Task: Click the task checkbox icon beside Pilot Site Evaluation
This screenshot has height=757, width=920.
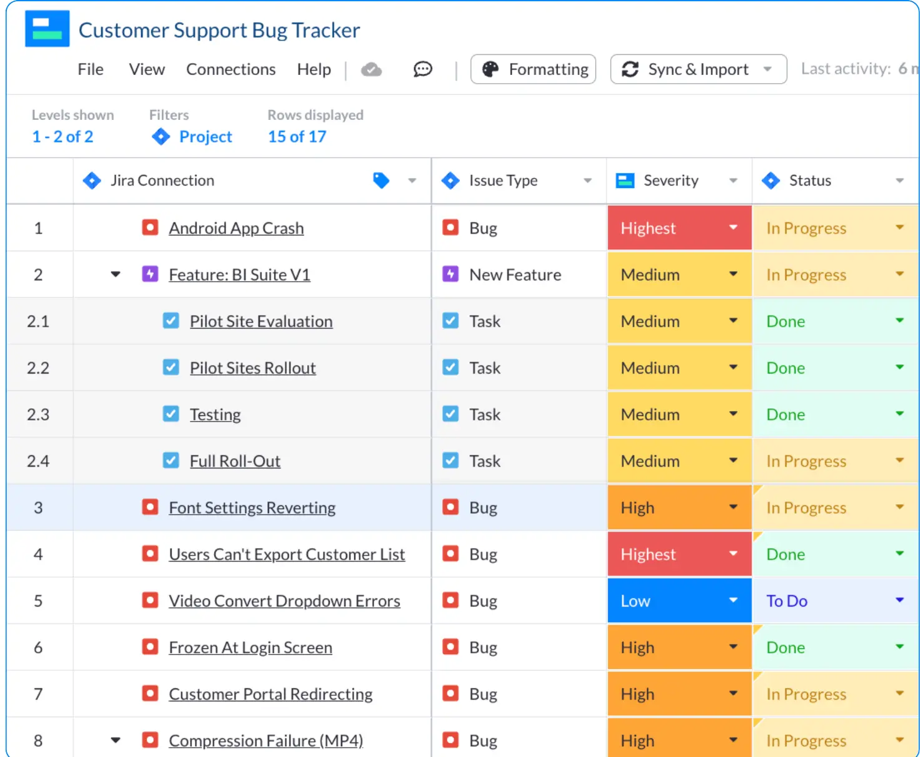Action: (x=171, y=321)
